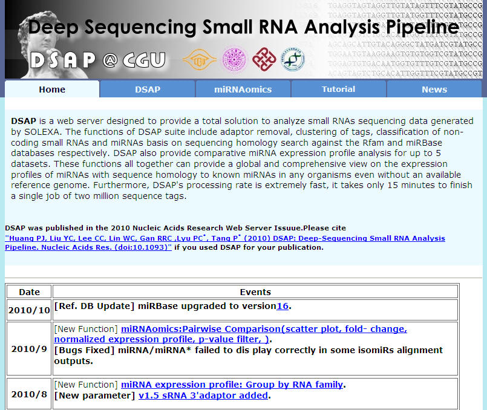Image resolution: width=487 pixels, height=410 pixels.
Task: Click the Deep Sequencing banner title
Action: [243, 27]
